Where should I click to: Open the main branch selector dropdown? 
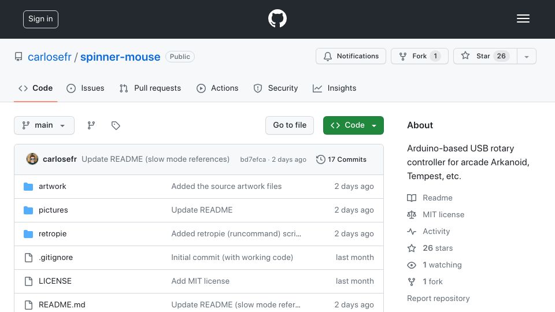tap(45, 125)
